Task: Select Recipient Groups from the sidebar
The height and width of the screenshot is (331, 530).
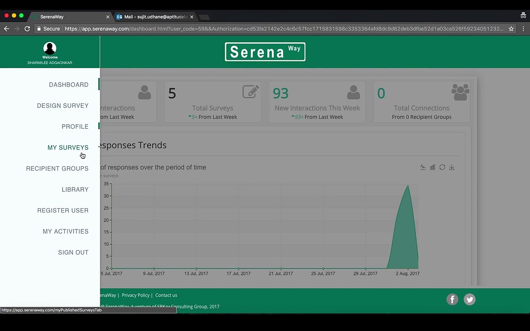Action: pyautogui.click(x=57, y=169)
